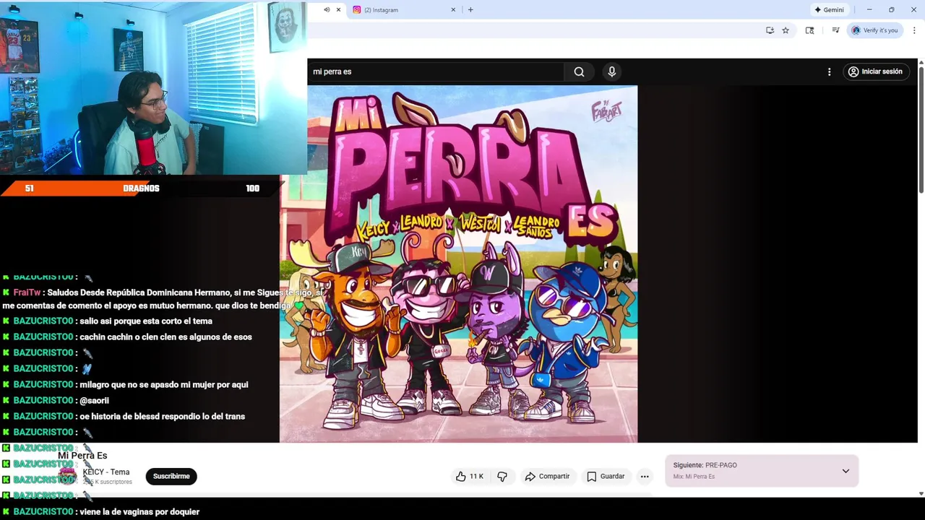Close the YouTube tab with audio
The height and width of the screenshot is (520, 925).
click(x=338, y=9)
